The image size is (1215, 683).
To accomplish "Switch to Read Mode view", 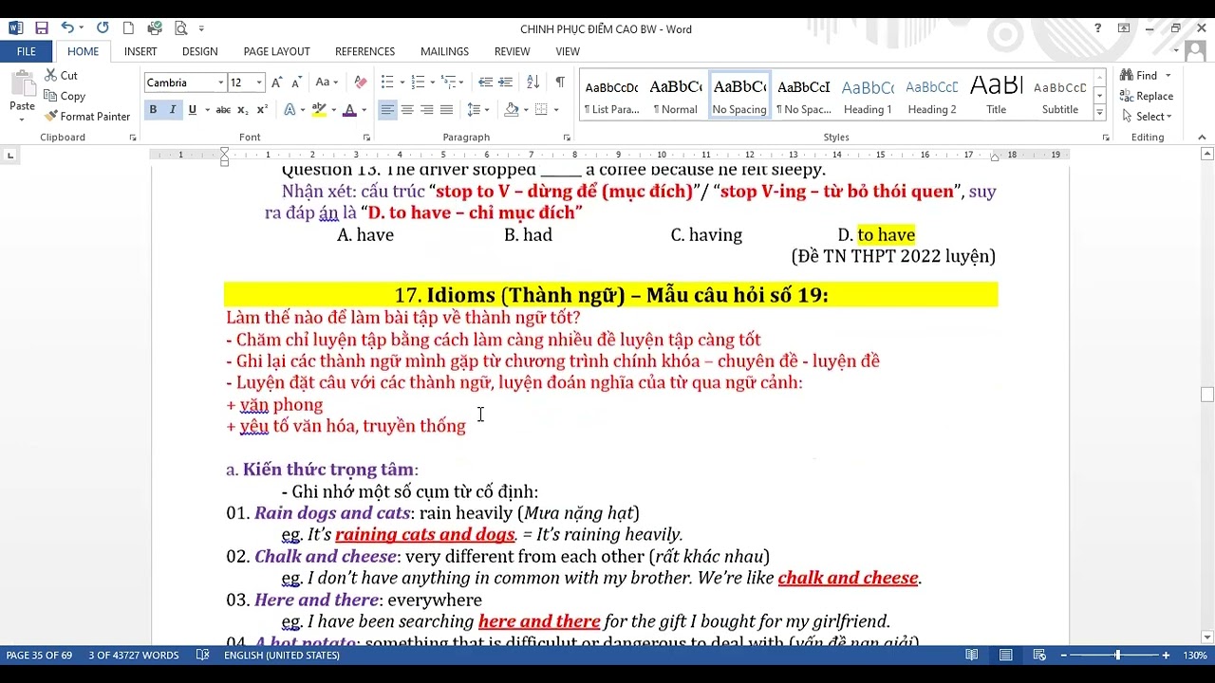I will [972, 655].
